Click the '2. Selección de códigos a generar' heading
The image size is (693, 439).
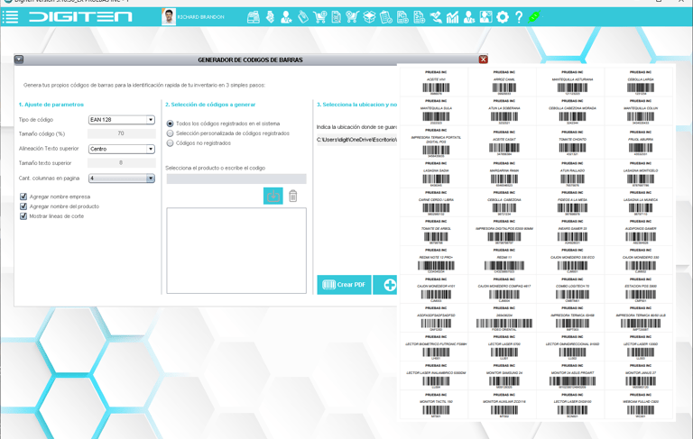[x=210, y=105]
